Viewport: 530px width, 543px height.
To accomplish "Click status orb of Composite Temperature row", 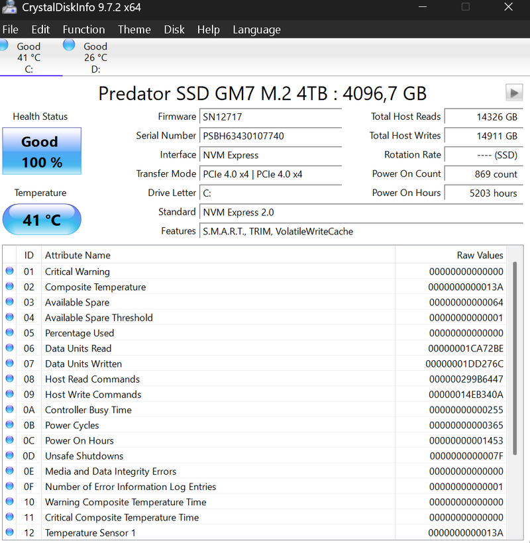I will [10, 286].
